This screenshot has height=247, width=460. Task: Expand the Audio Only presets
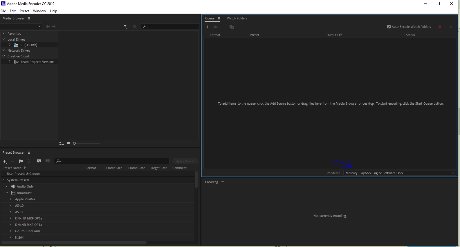click(6, 186)
